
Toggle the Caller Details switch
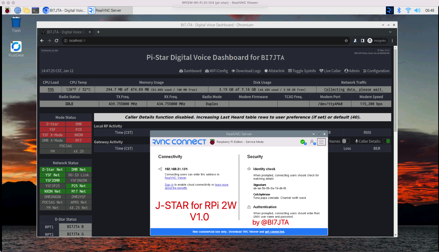pyautogui.click(x=386, y=141)
